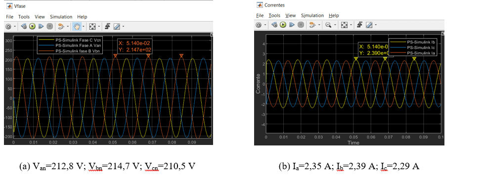Open the View menu in Vfase window
The image size is (483, 188).
[40, 17]
